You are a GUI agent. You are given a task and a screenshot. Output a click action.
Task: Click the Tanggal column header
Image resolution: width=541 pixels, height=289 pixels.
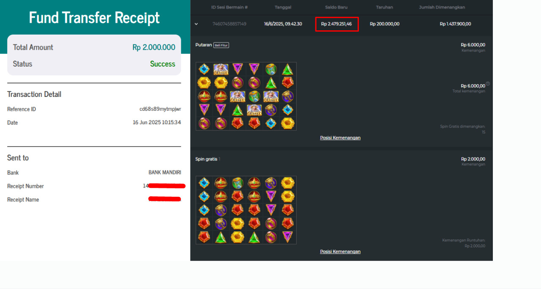pos(283,7)
